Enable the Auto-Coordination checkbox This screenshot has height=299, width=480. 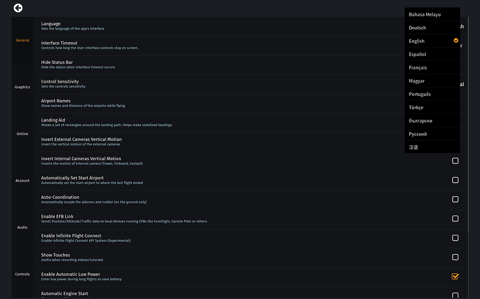click(x=455, y=199)
